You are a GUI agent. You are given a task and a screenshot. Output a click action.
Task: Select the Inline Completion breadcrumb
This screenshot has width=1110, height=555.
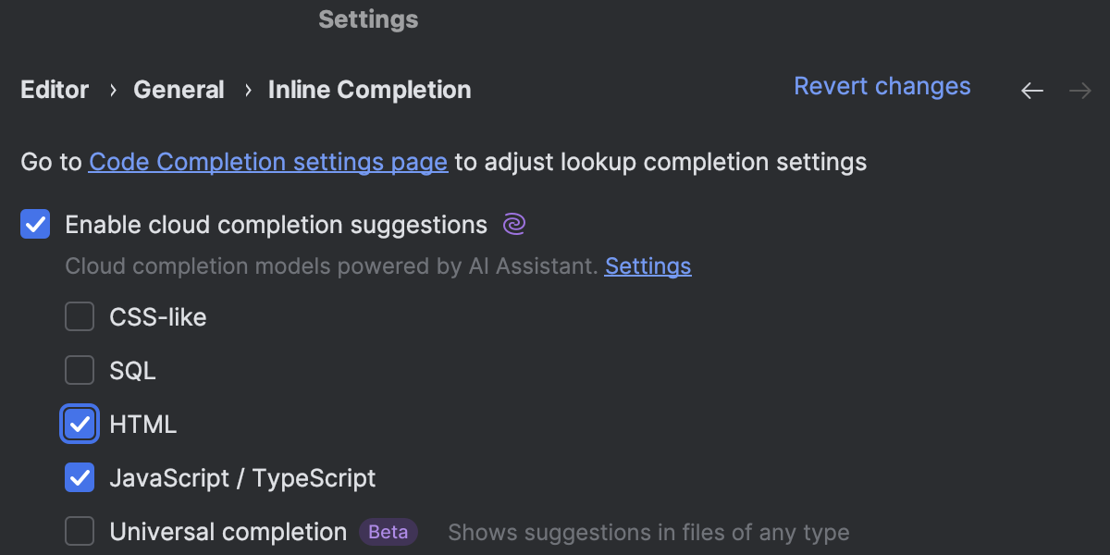[369, 90]
